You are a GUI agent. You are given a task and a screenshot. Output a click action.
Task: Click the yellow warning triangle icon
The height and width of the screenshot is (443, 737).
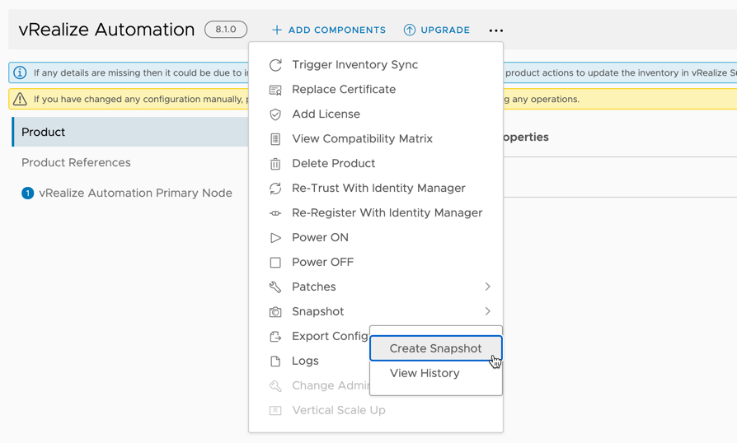(20, 99)
